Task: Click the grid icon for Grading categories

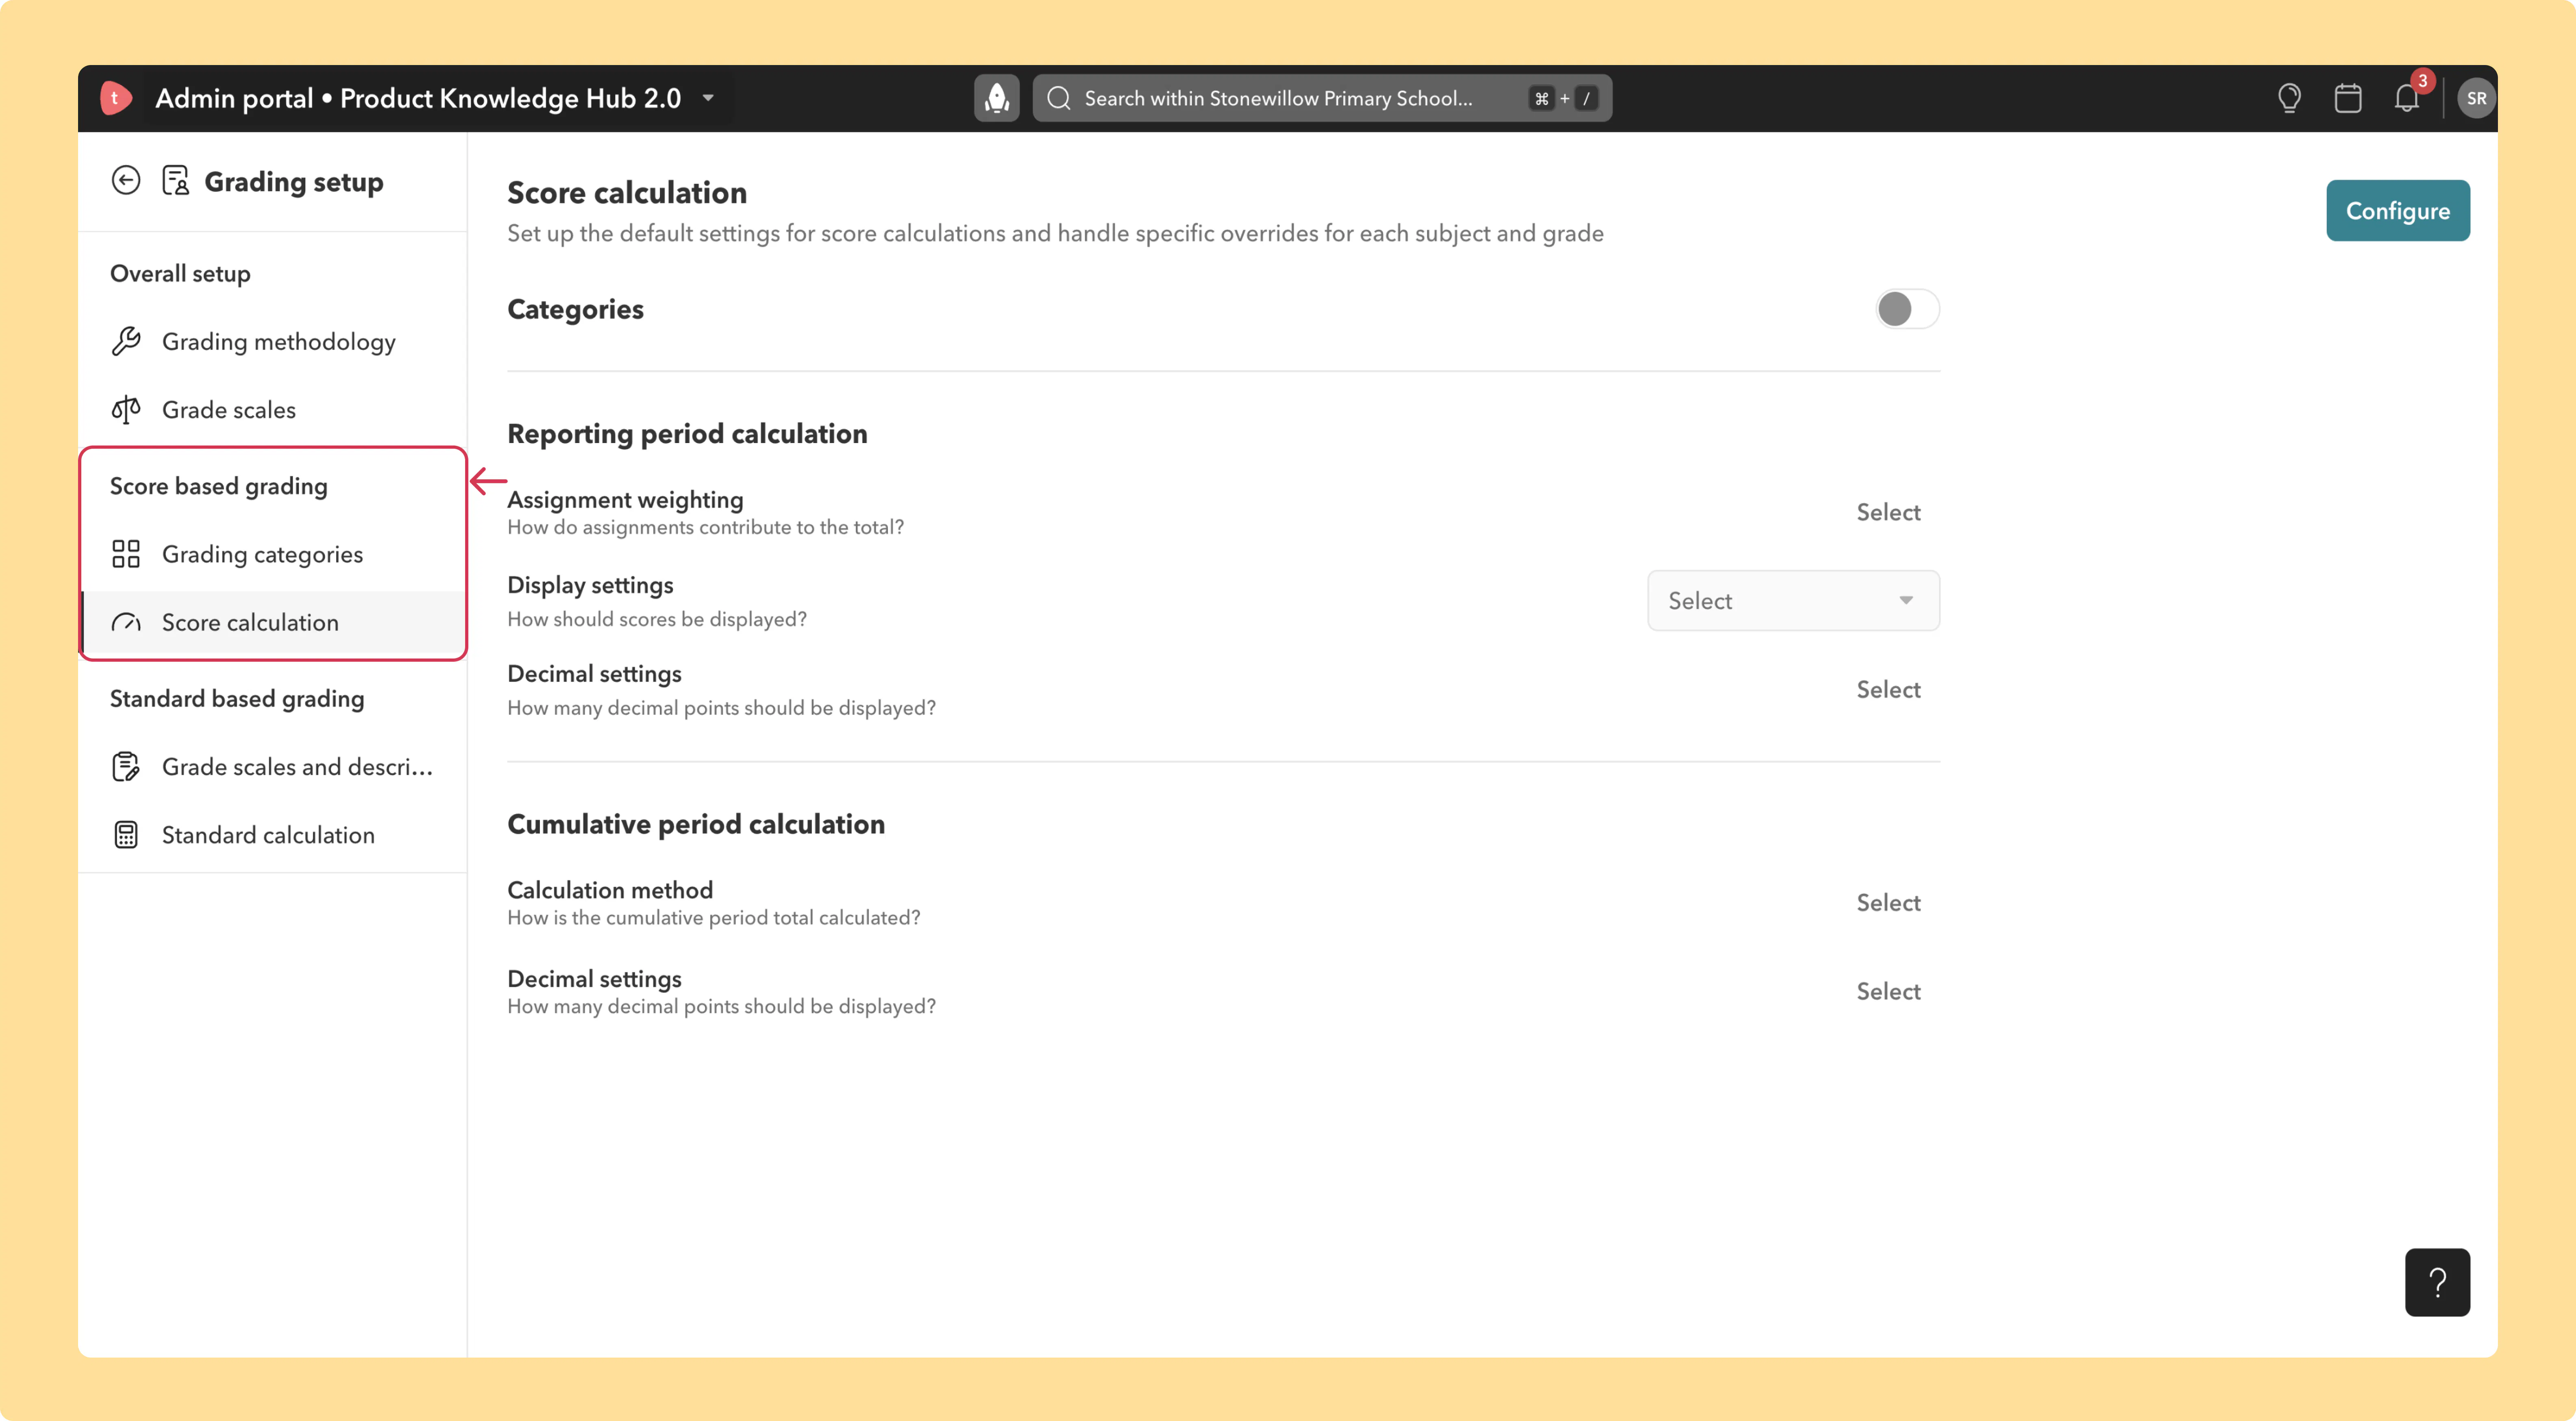Action: [x=126, y=554]
